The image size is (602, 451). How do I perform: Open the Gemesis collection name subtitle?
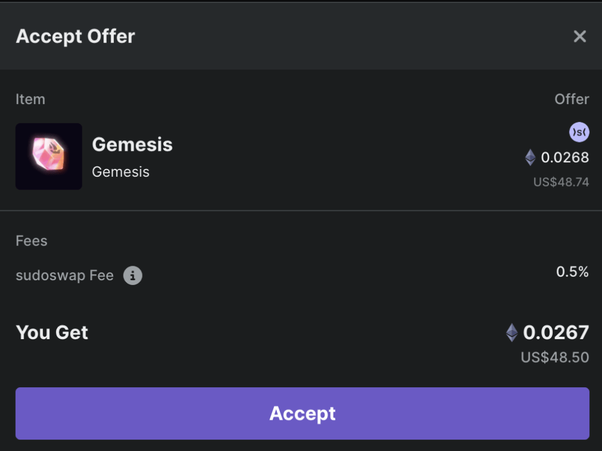pos(120,172)
